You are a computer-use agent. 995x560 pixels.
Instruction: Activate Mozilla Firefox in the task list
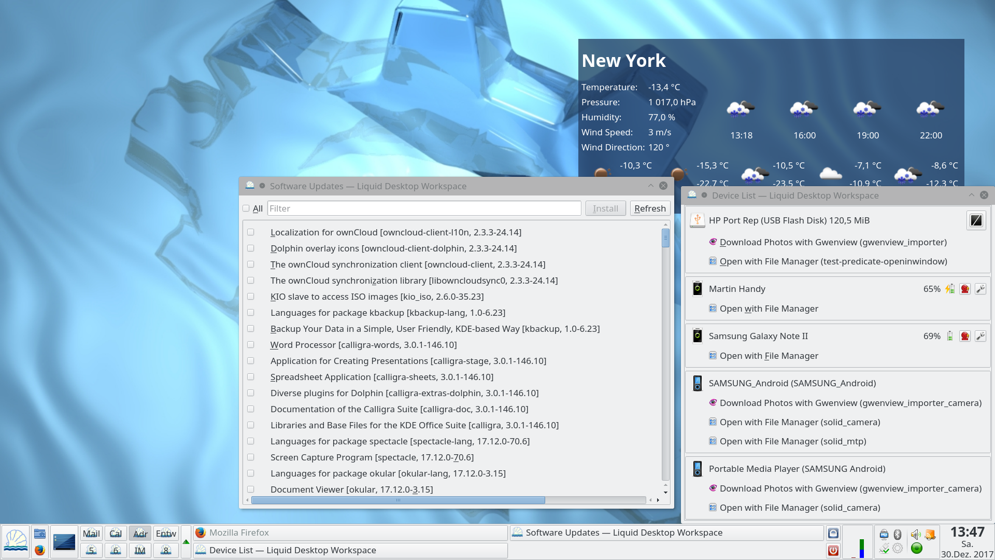pyautogui.click(x=350, y=533)
